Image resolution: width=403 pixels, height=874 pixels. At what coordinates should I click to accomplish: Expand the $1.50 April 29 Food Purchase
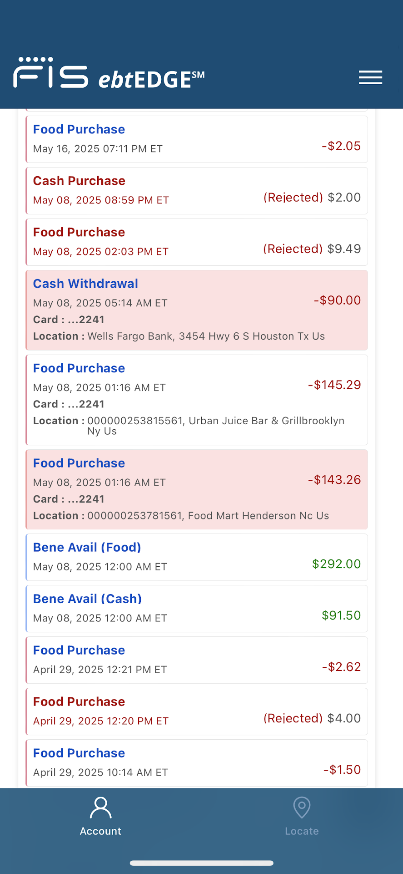tap(197, 763)
